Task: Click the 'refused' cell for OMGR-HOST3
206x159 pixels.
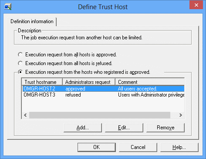Action: [x=73, y=95]
